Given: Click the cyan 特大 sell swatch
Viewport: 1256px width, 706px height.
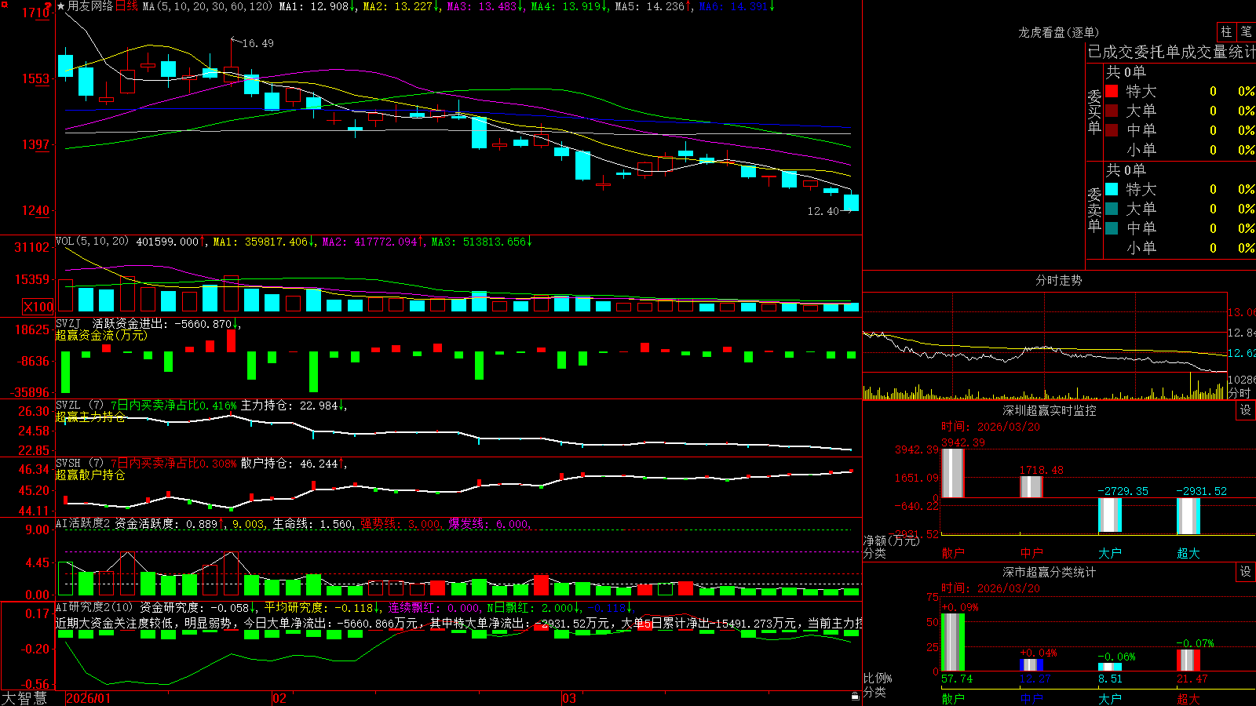Looking at the screenshot, I should 1112,189.
